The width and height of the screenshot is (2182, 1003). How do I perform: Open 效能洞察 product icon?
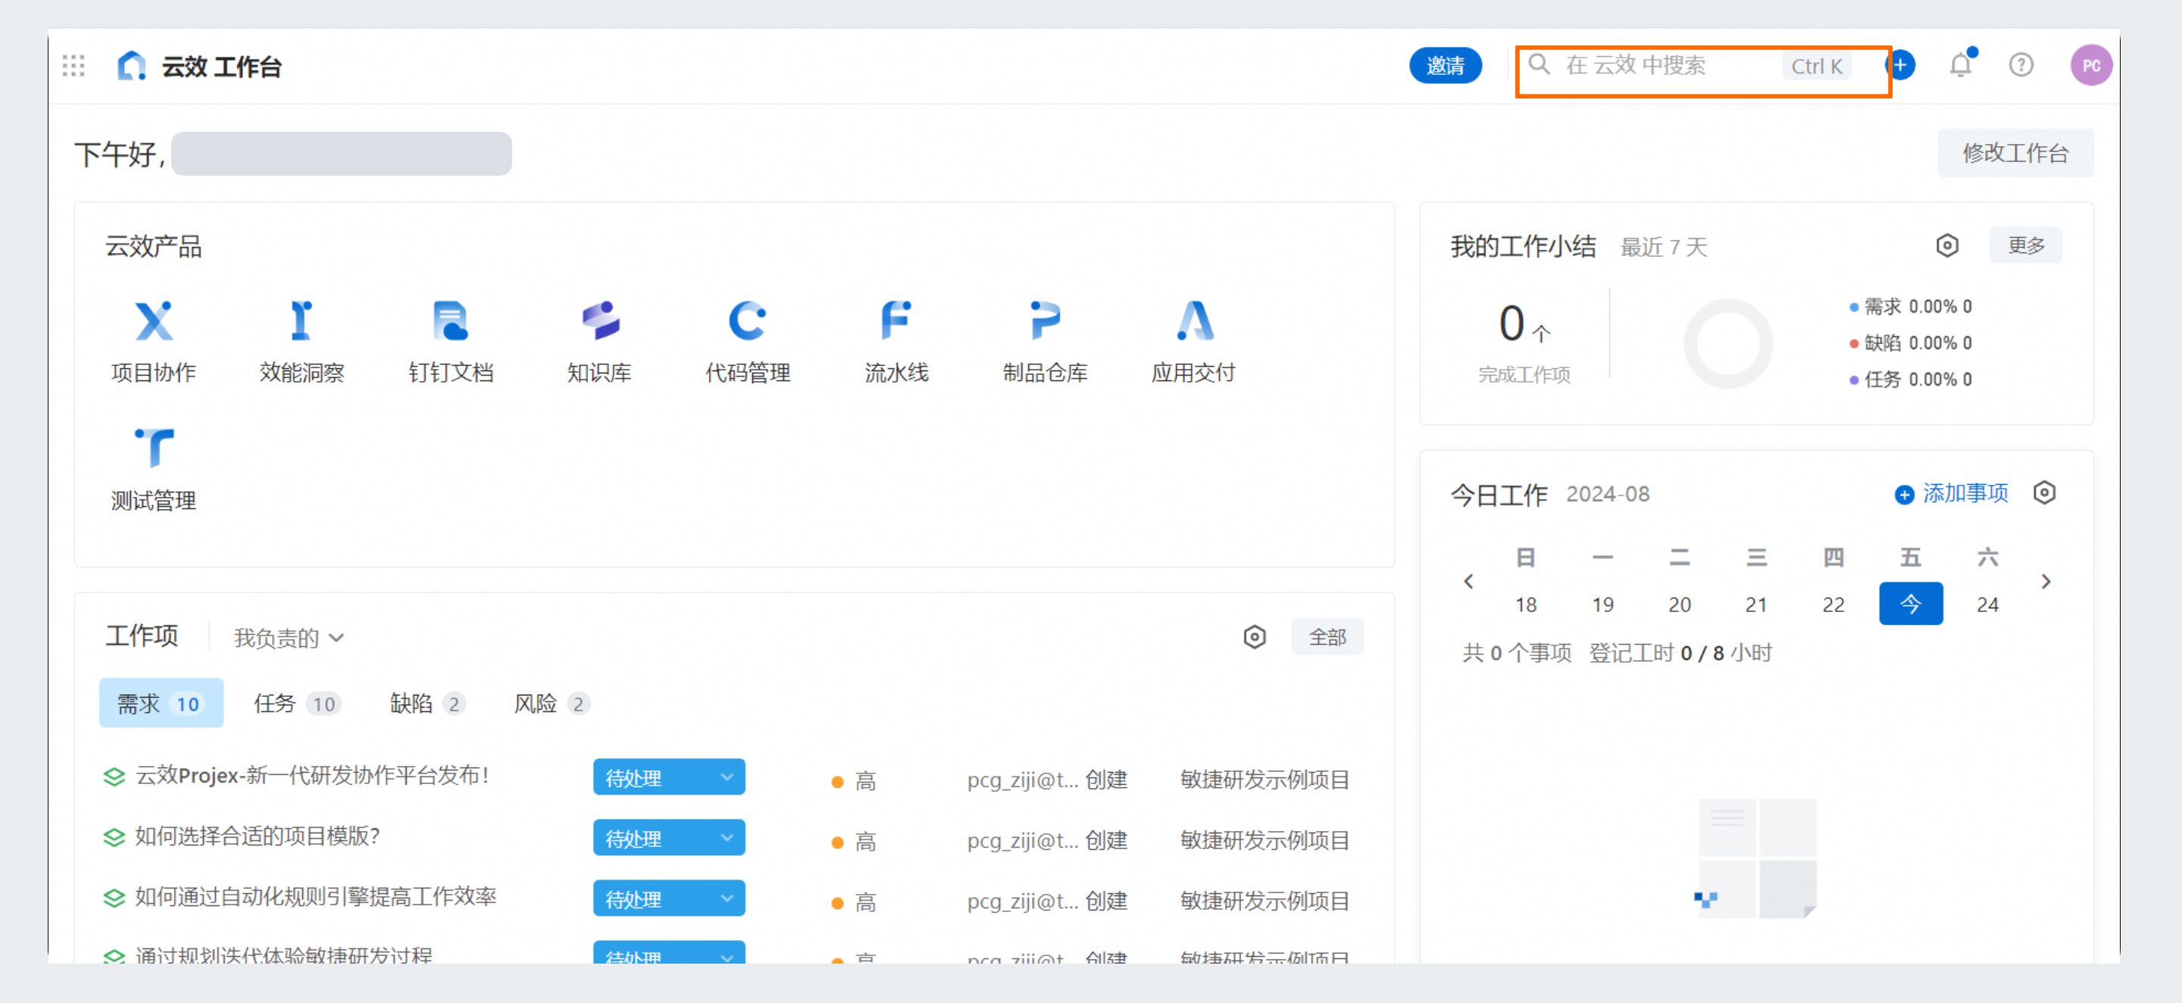[x=302, y=321]
